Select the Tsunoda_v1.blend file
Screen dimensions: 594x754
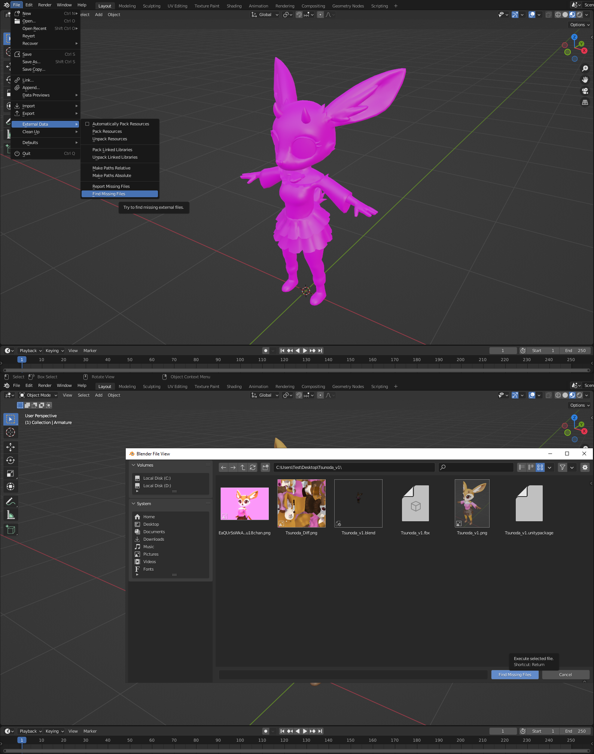(358, 504)
